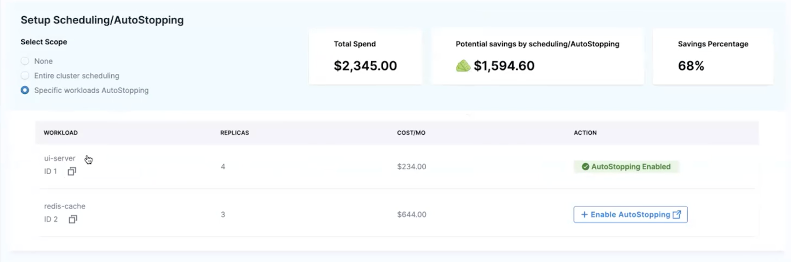Select Specific workloads AutoStopping option
This screenshot has width=791, height=262.
[25, 90]
